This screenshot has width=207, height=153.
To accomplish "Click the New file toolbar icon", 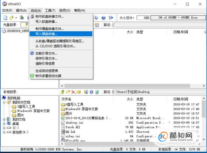I will [x=5, y=18].
